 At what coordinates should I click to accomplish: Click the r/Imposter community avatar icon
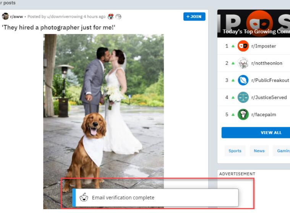coord(243,46)
